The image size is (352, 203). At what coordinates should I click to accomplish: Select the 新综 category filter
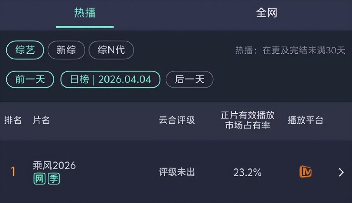[x=66, y=50]
